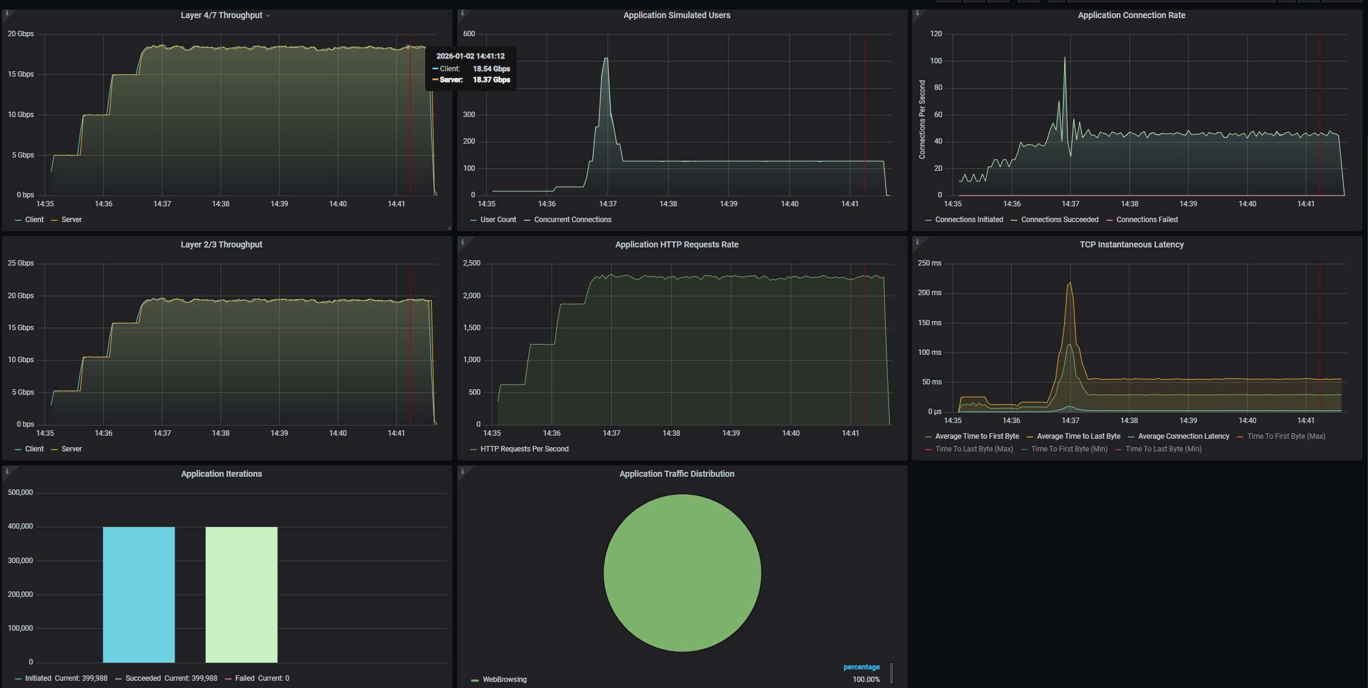Click info icon on TCP Instantaneous Latency panel
Viewport: 1368px width, 688px height.
pyautogui.click(x=917, y=242)
